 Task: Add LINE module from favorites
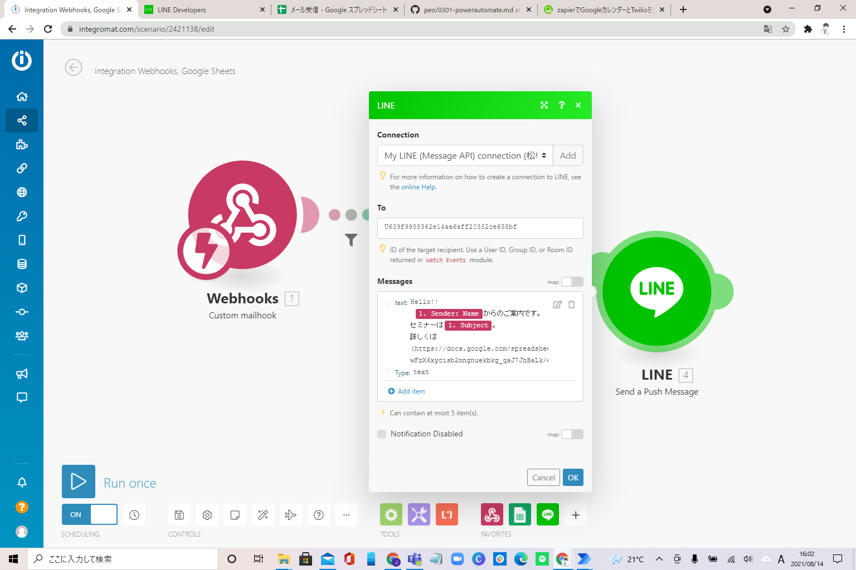point(548,515)
